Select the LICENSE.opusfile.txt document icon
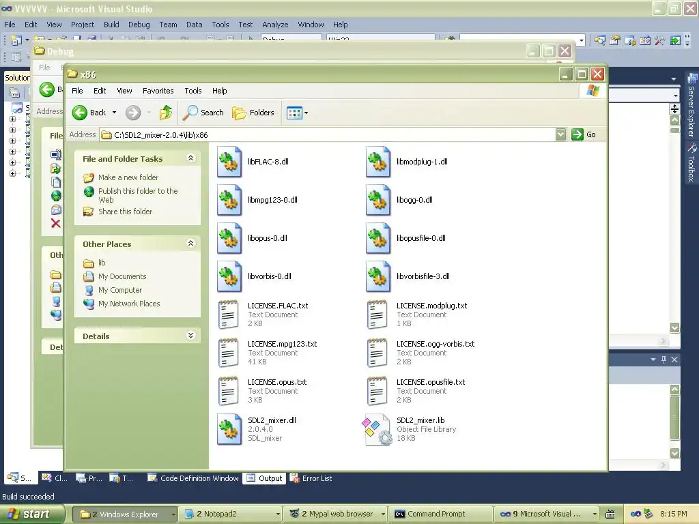The image size is (699, 524). 377,391
